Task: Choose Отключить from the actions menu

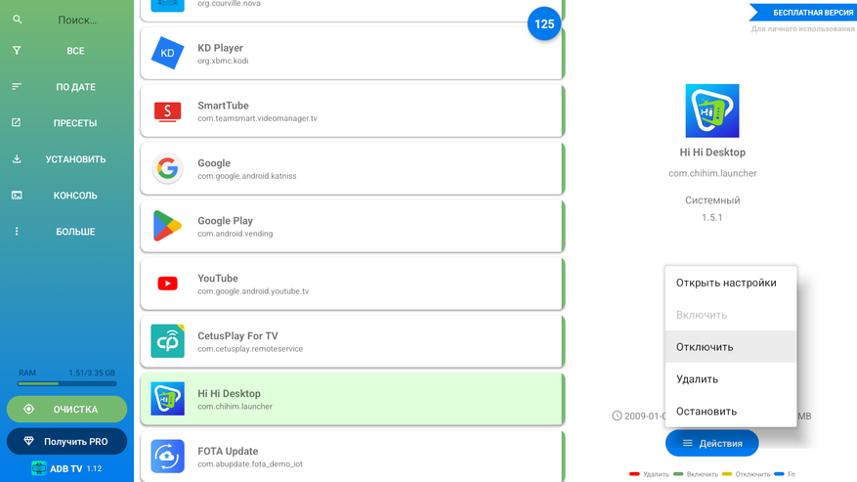Action: [x=705, y=347]
